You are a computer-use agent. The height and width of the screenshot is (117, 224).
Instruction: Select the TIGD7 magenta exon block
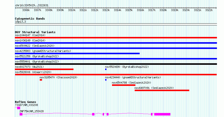click(19, 108)
